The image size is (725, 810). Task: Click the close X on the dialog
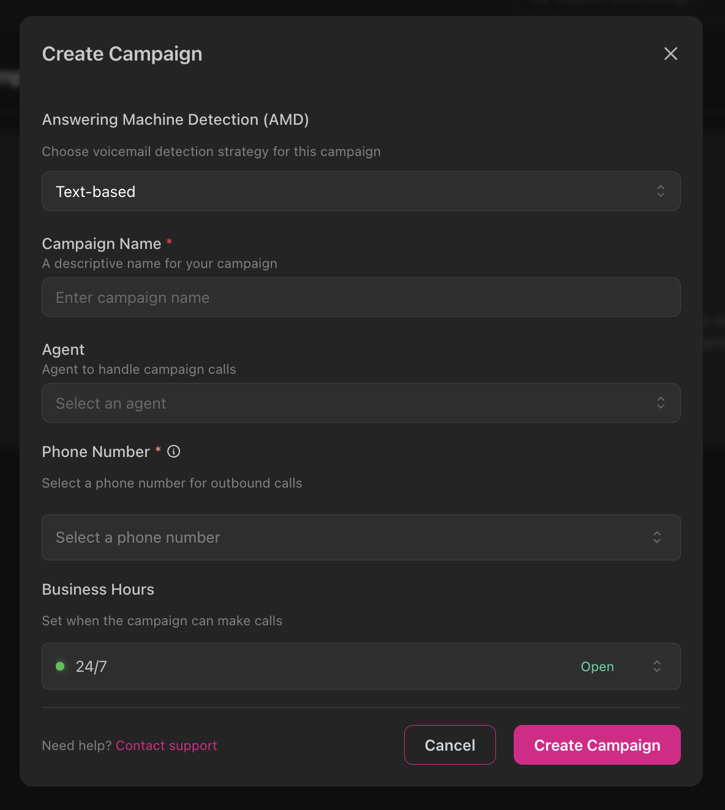pyautogui.click(x=671, y=54)
